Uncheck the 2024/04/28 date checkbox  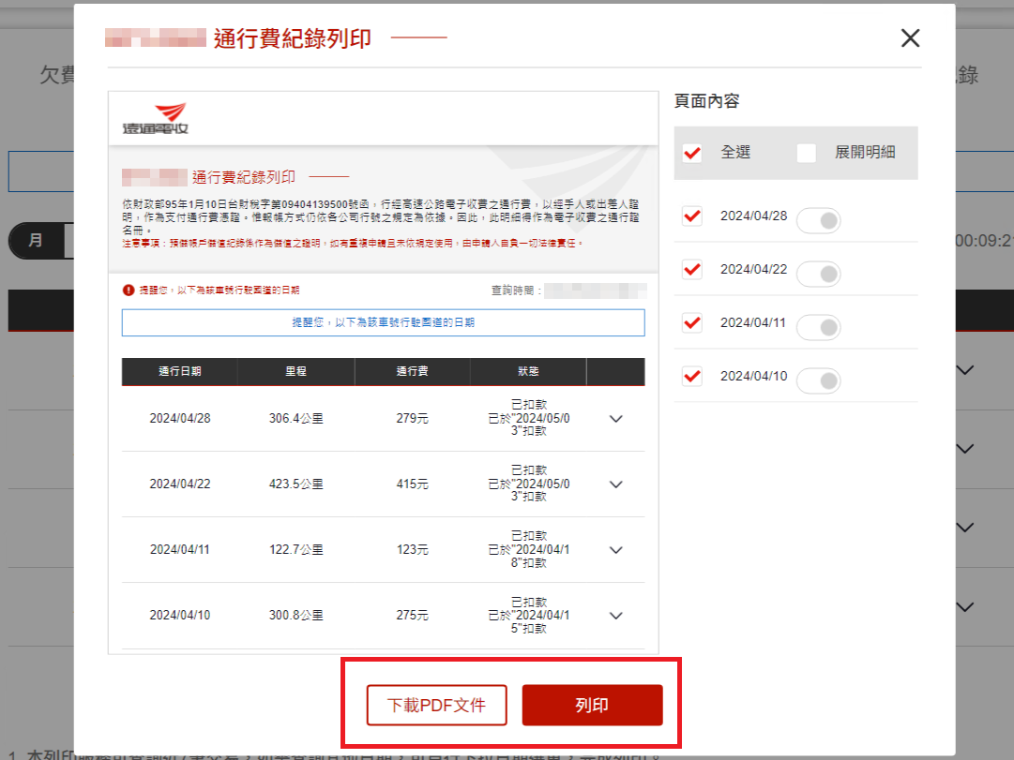tap(692, 216)
